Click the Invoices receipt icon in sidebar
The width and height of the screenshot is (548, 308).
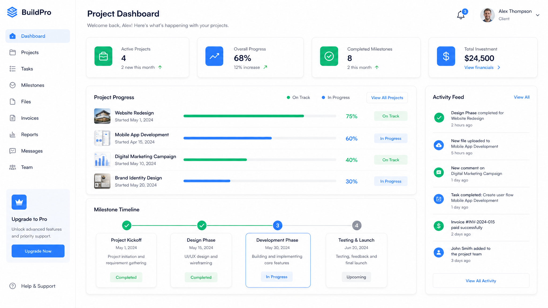pyautogui.click(x=13, y=118)
